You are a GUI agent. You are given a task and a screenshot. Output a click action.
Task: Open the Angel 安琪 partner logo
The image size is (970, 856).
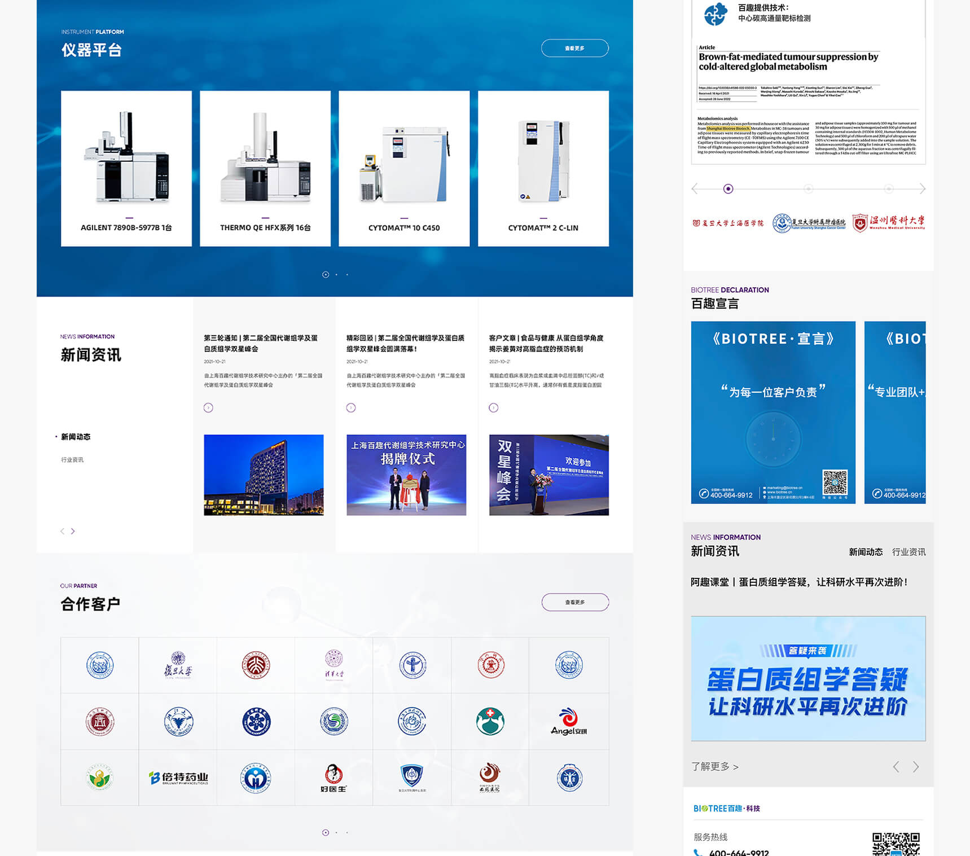(x=569, y=722)
